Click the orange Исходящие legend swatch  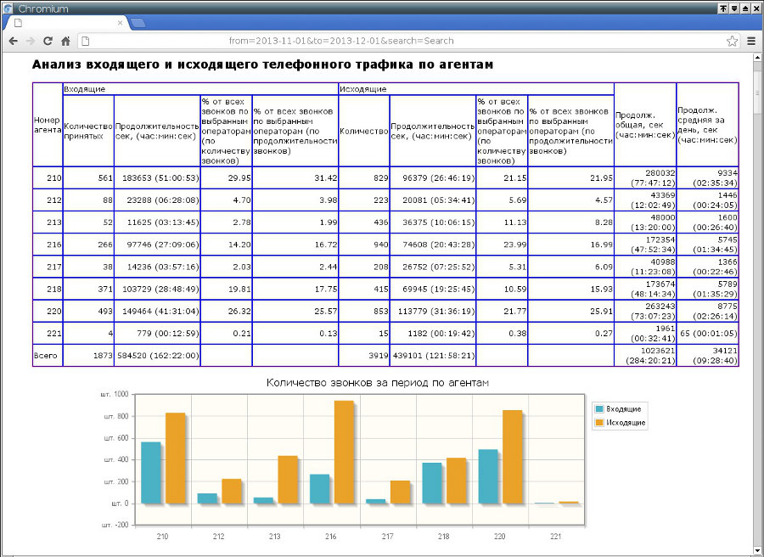click(600, 422)
